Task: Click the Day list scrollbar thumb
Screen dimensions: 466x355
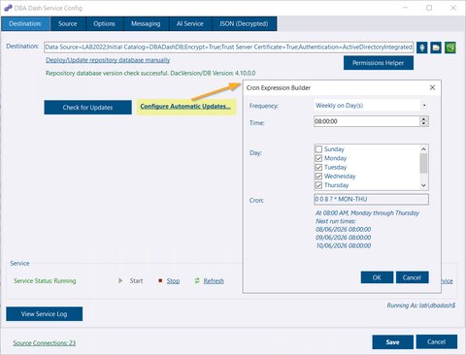Action: pos(423,164)
